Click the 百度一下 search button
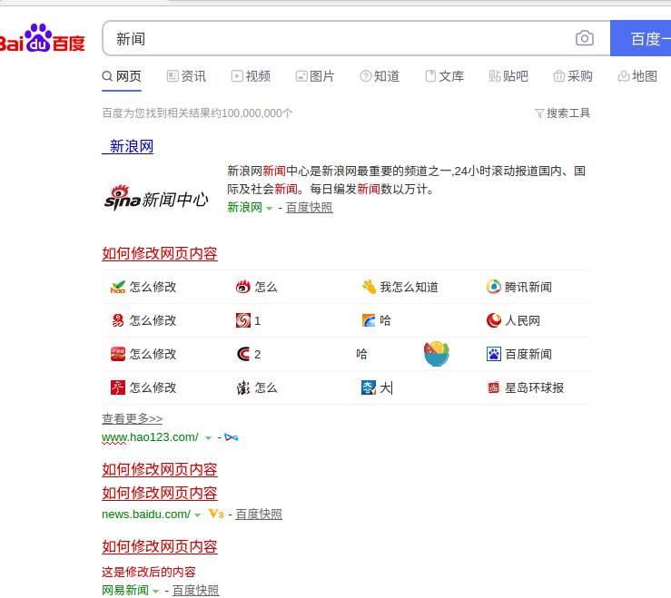 [x=641, y=38]
